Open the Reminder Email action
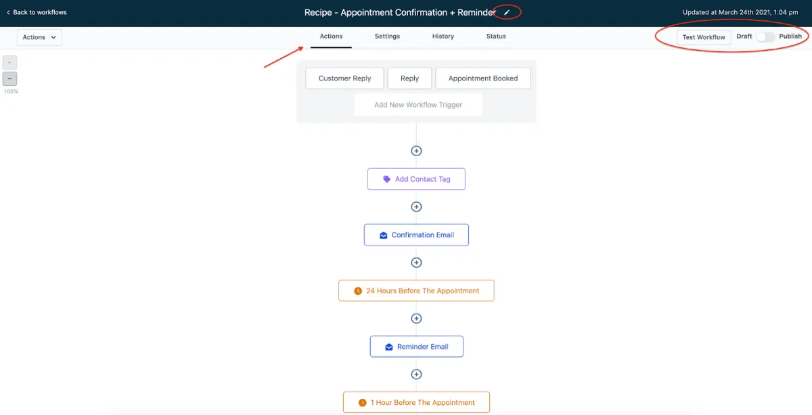 [x=416, y=347]
